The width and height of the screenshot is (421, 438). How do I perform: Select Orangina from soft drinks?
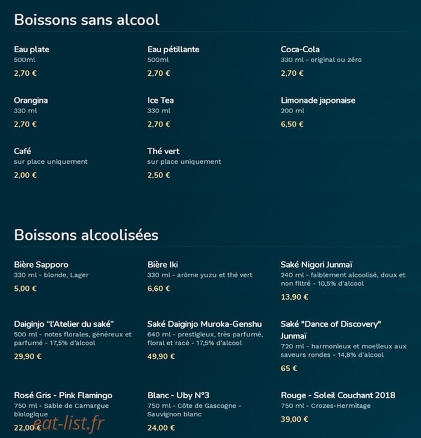pyautogui.click(x=31, y=100)
